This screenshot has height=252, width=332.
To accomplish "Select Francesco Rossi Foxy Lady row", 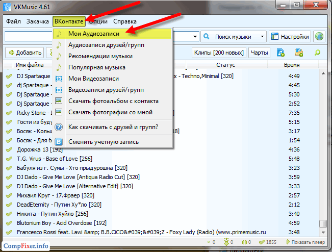I will 161,232.
